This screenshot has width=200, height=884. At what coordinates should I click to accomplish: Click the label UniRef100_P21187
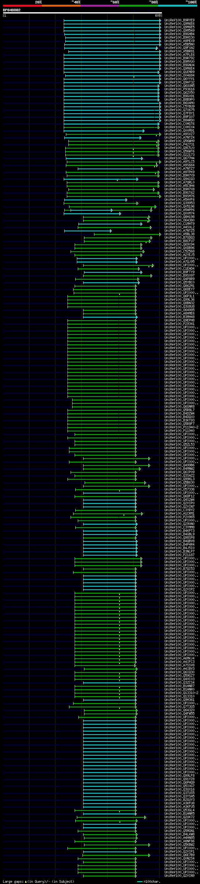[179, 555]
